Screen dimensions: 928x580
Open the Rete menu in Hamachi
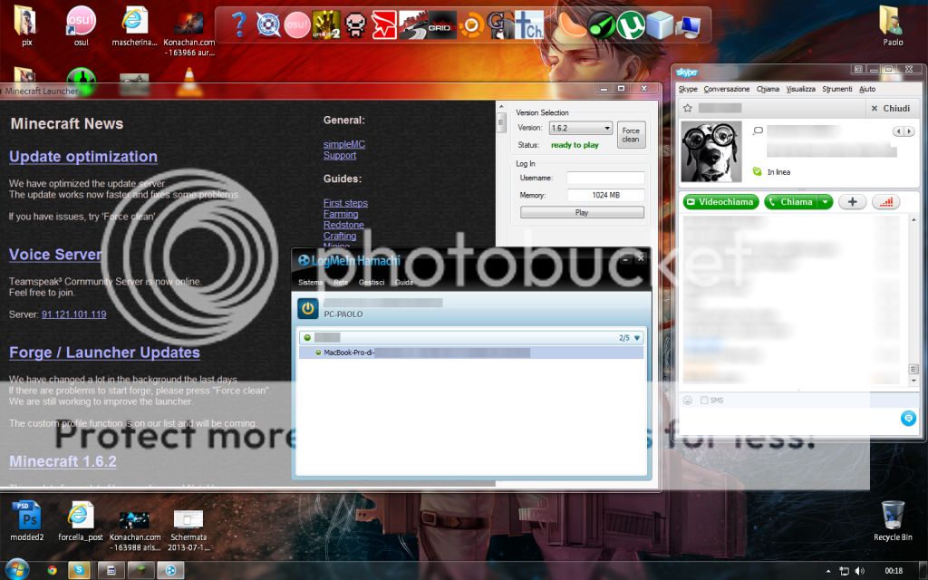point(341,283)
